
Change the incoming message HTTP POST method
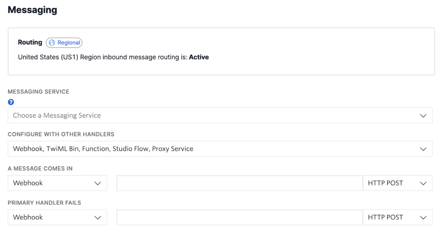398,183
